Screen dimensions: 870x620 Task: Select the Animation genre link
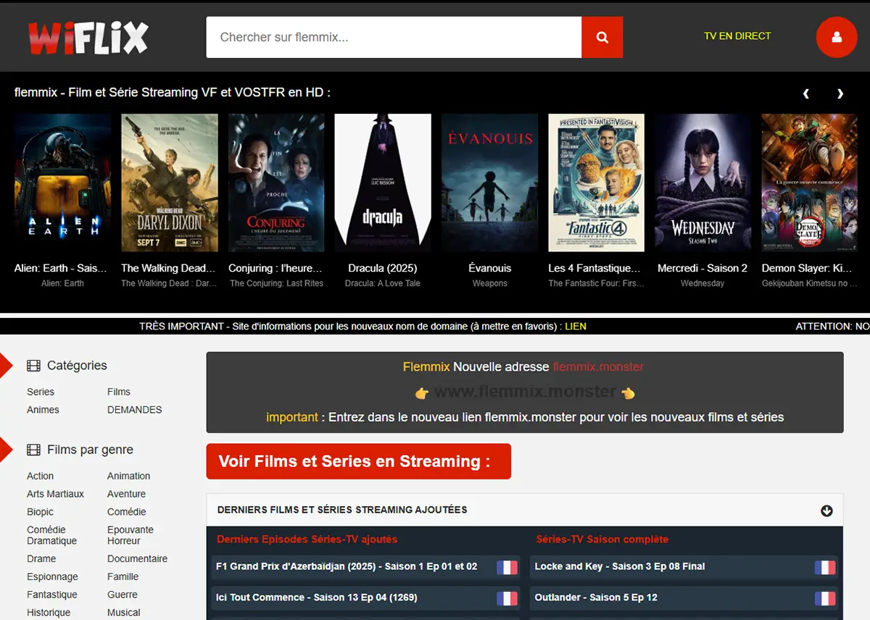[128, 476]
